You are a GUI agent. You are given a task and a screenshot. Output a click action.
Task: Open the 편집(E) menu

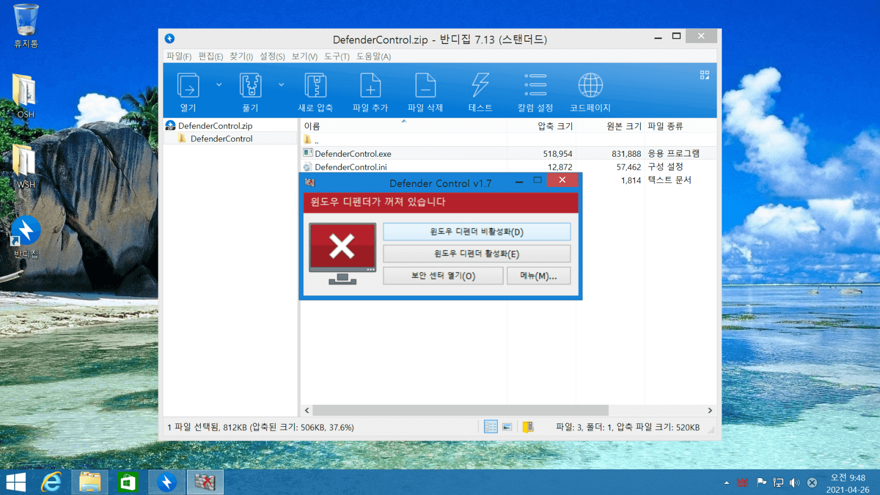pyautogui.click(x=211, y=57)
